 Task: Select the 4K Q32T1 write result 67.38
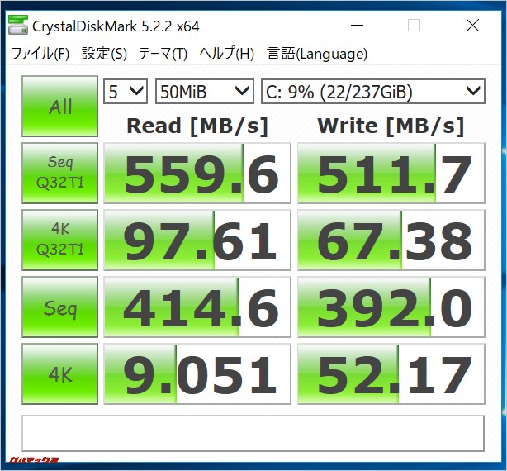(391, 240)
